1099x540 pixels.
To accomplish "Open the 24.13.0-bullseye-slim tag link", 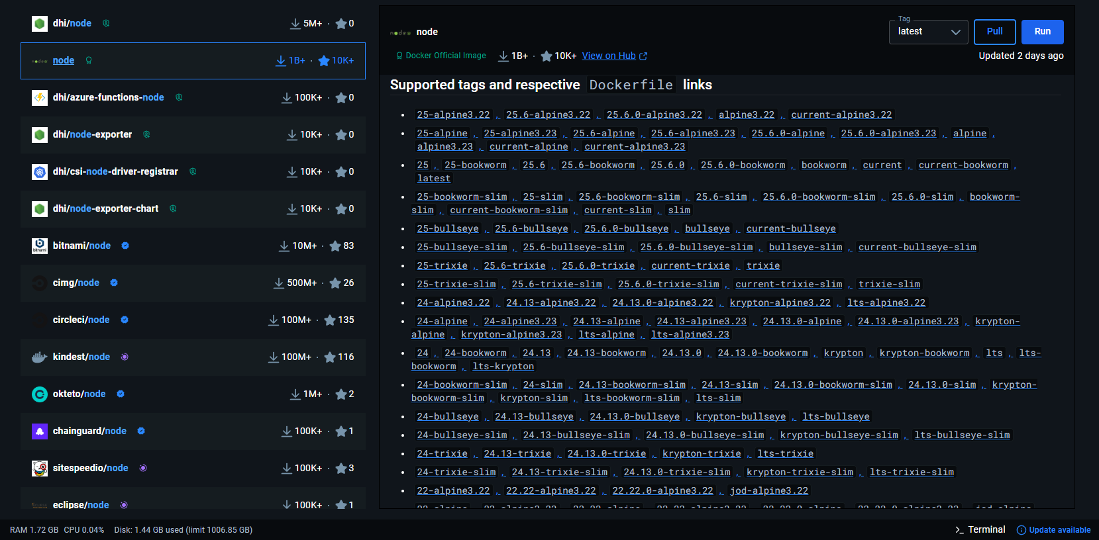I will [x=705, y=435].
